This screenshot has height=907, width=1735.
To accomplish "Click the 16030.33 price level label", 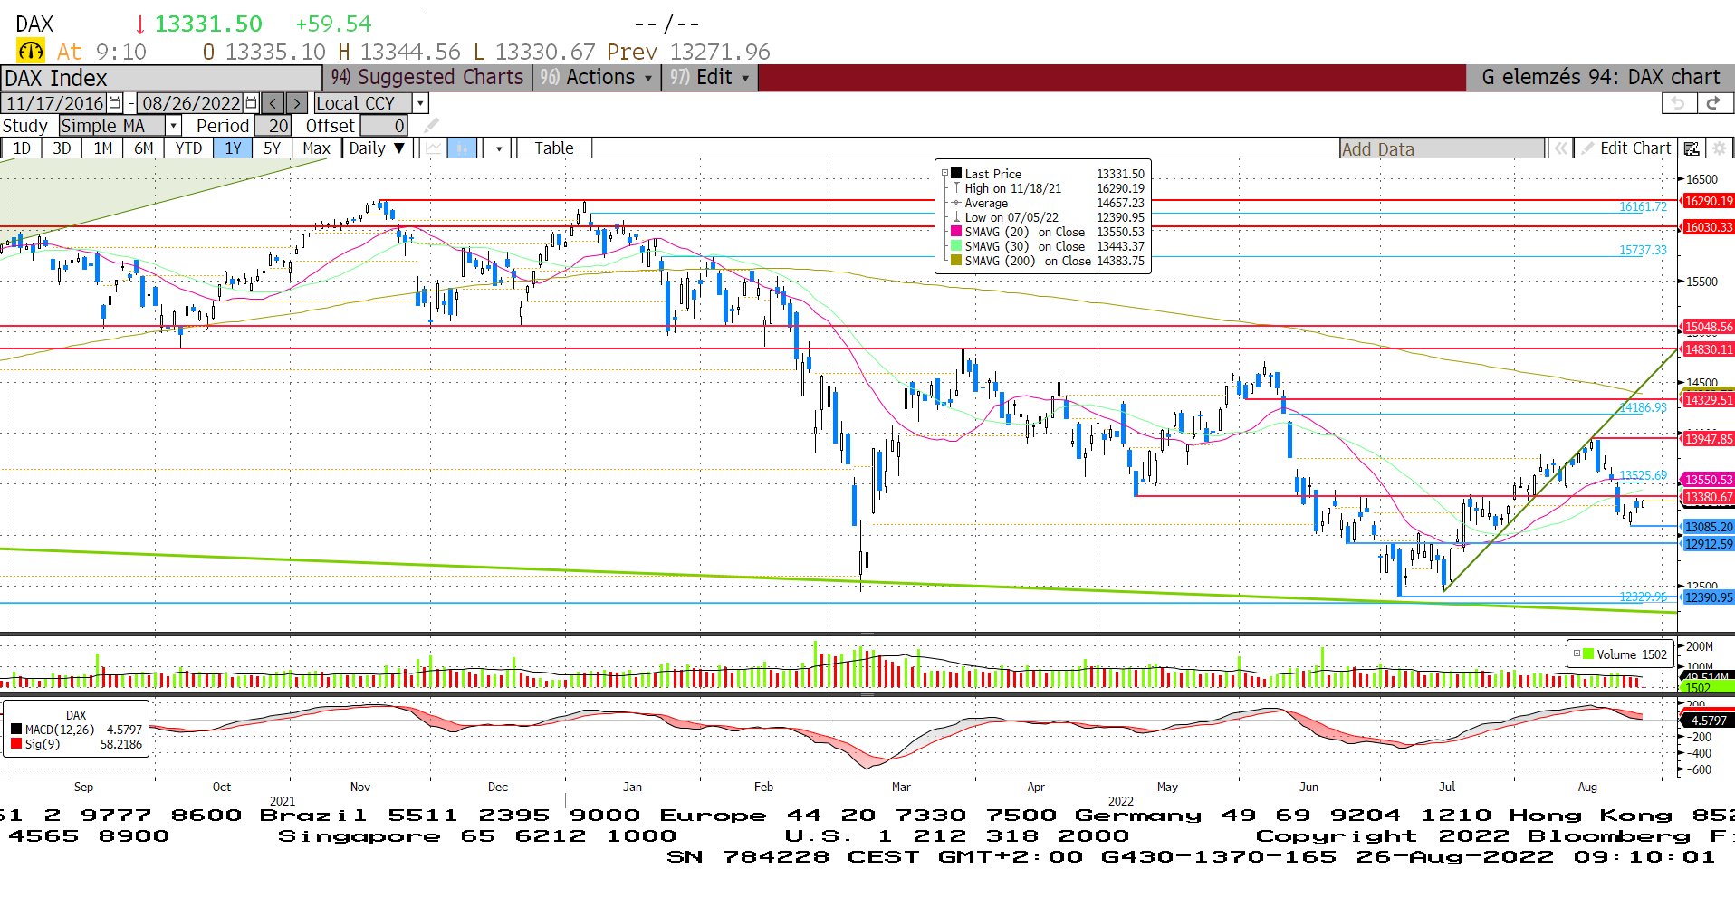I will 1707,227.
